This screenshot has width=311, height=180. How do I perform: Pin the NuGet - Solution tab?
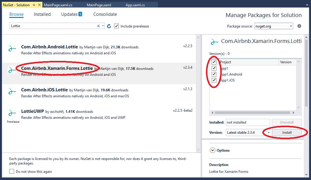tap(34, 5)
